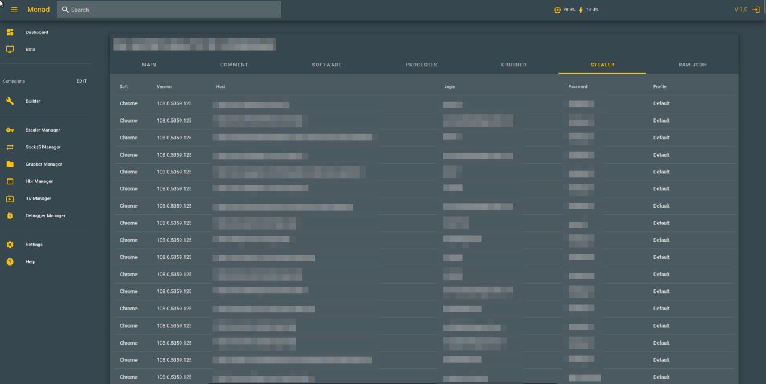Switch to the COMMENT tab
The width and height of the screenshot is (766, 384).
[x=234, y=65]
